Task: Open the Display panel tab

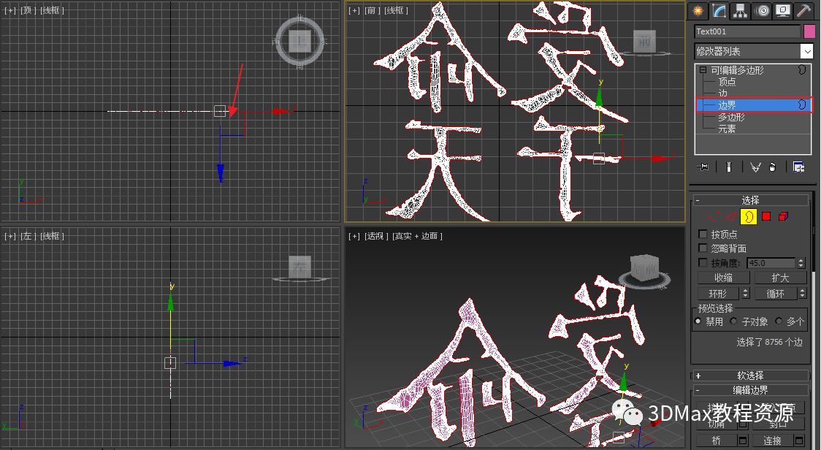Action: point(783,11)
